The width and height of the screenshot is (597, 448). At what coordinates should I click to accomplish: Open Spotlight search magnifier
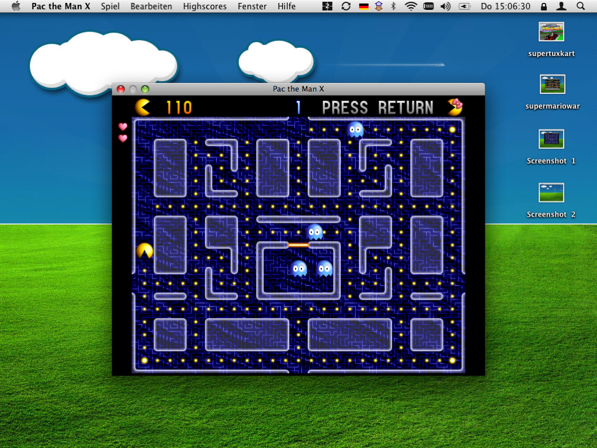point(580,6)
